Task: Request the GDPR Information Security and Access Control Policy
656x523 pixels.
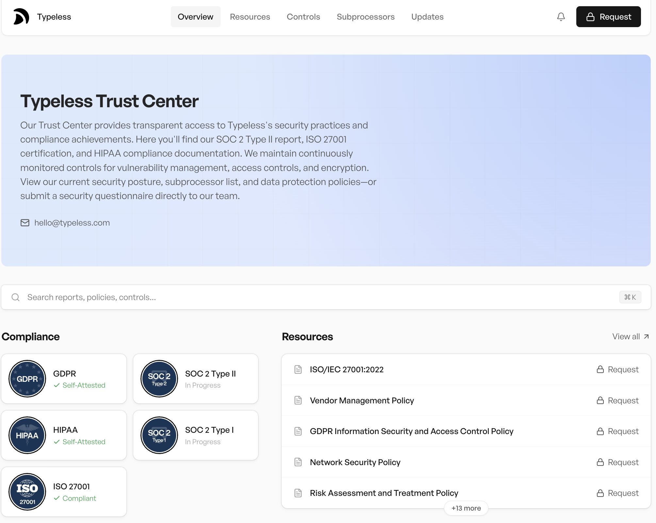Action: tap(617, 431)
